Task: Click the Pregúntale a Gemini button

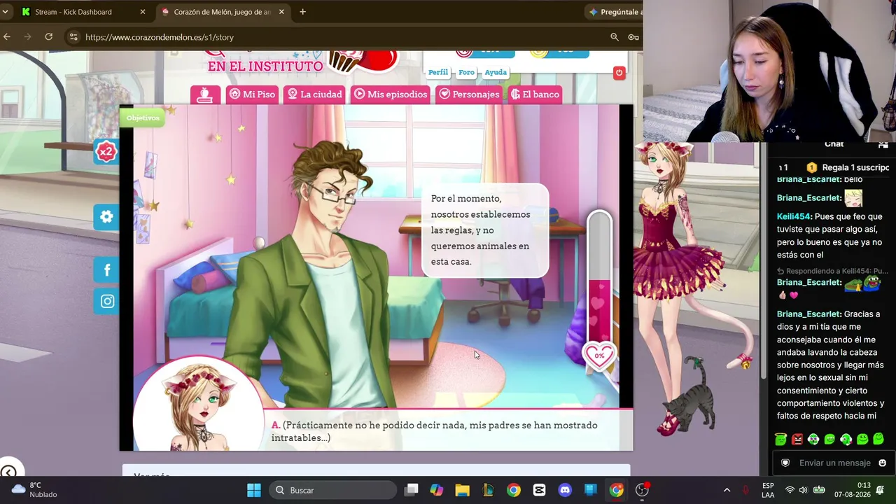Action: click(615, 12)
